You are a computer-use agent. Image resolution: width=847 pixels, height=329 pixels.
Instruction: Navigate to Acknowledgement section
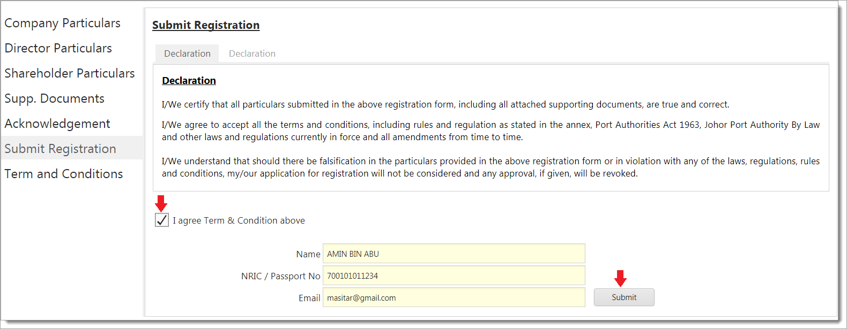[57, 124]
